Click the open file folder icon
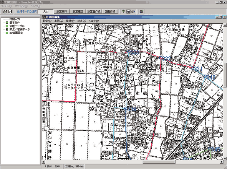This screenshot has height=169, width=227. [5, 11]
